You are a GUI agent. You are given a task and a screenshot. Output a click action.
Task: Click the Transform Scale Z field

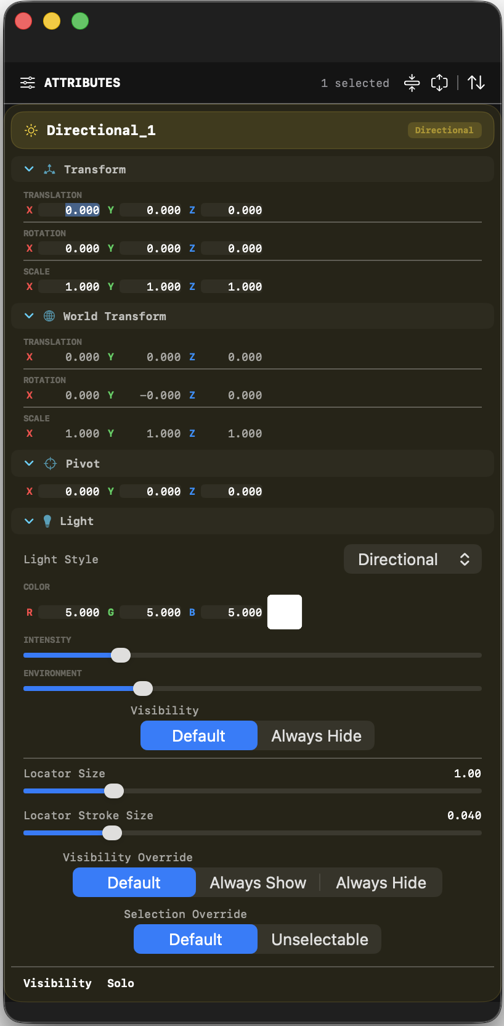tap(232, 287)
